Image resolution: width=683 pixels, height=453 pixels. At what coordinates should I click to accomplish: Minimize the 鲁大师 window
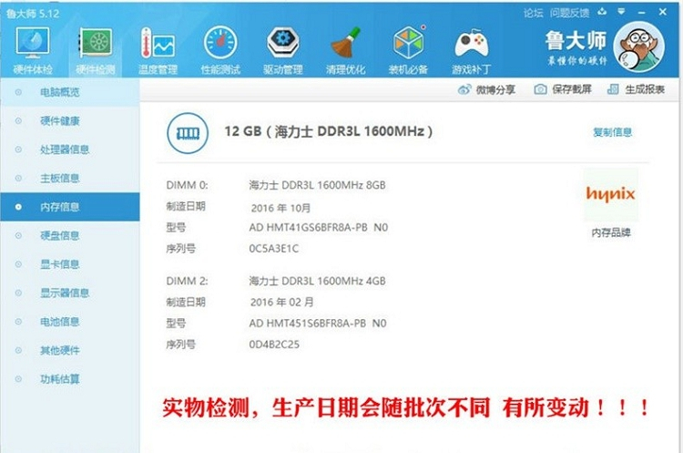tap(642, 13)
